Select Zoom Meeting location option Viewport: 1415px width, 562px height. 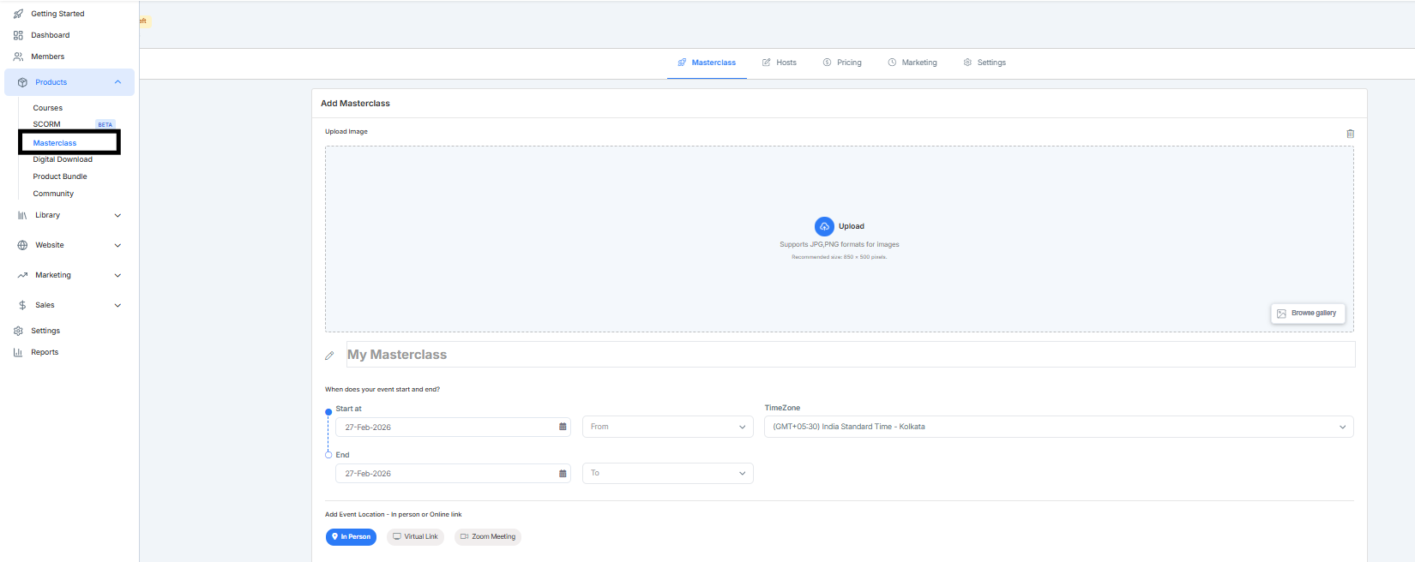pos(488,537)
